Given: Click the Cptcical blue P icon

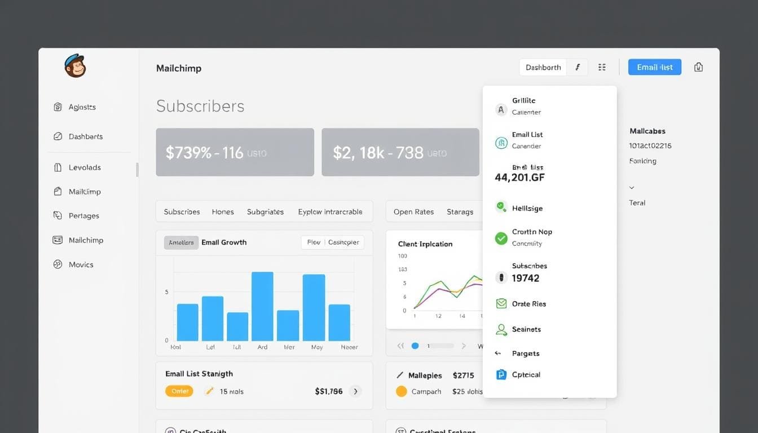Looking at the screenshot, I should pos(501,374).
